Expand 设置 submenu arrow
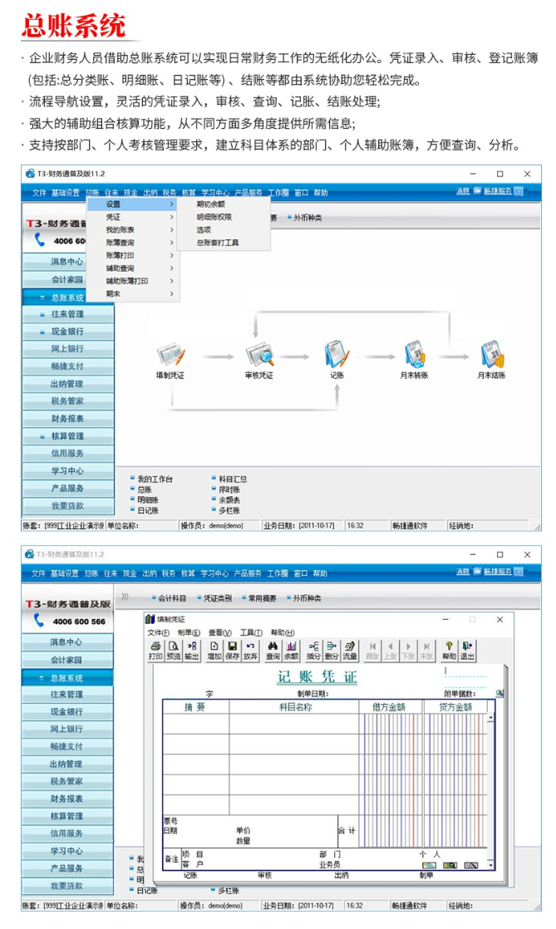Viewport: 556px width, 929px height. pyautogui.click(x=172, y=204)
